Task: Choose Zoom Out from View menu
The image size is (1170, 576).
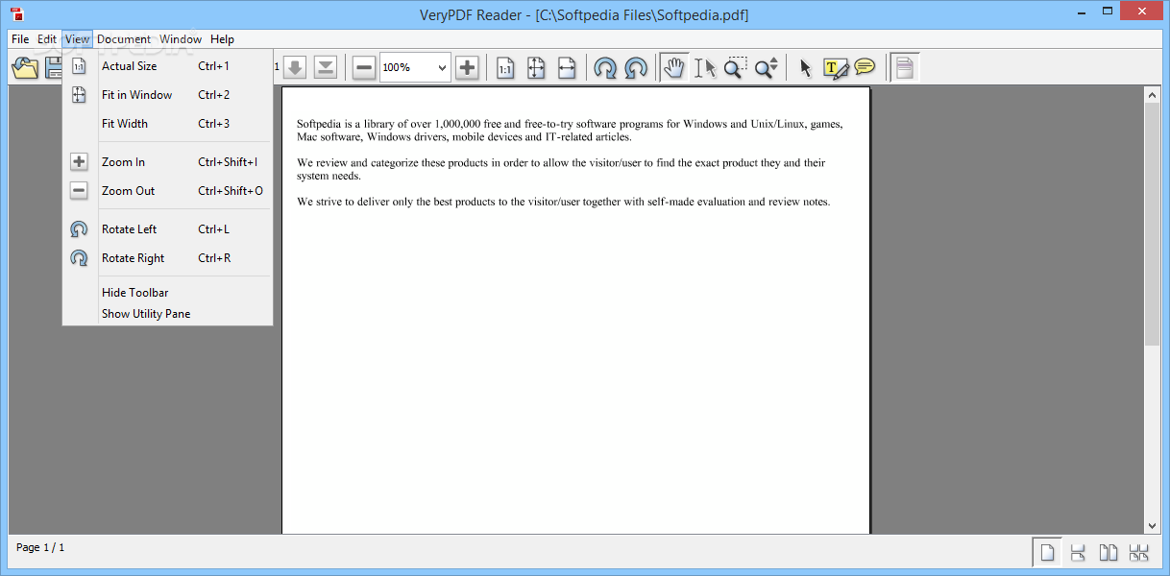Action: pos(167,191)
